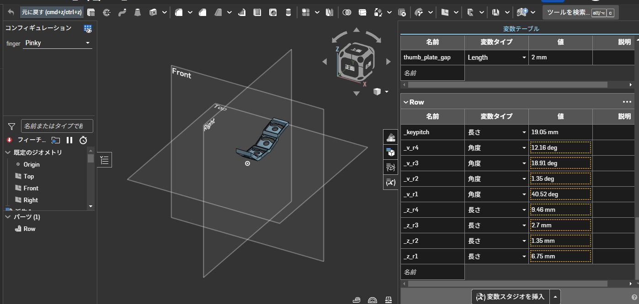Select the Sweep tool

click(x=122, y=12)
